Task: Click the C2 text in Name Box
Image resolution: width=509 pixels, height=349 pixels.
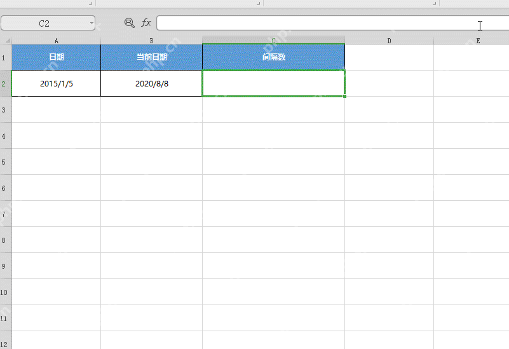Action: click(x=44, y=24)
